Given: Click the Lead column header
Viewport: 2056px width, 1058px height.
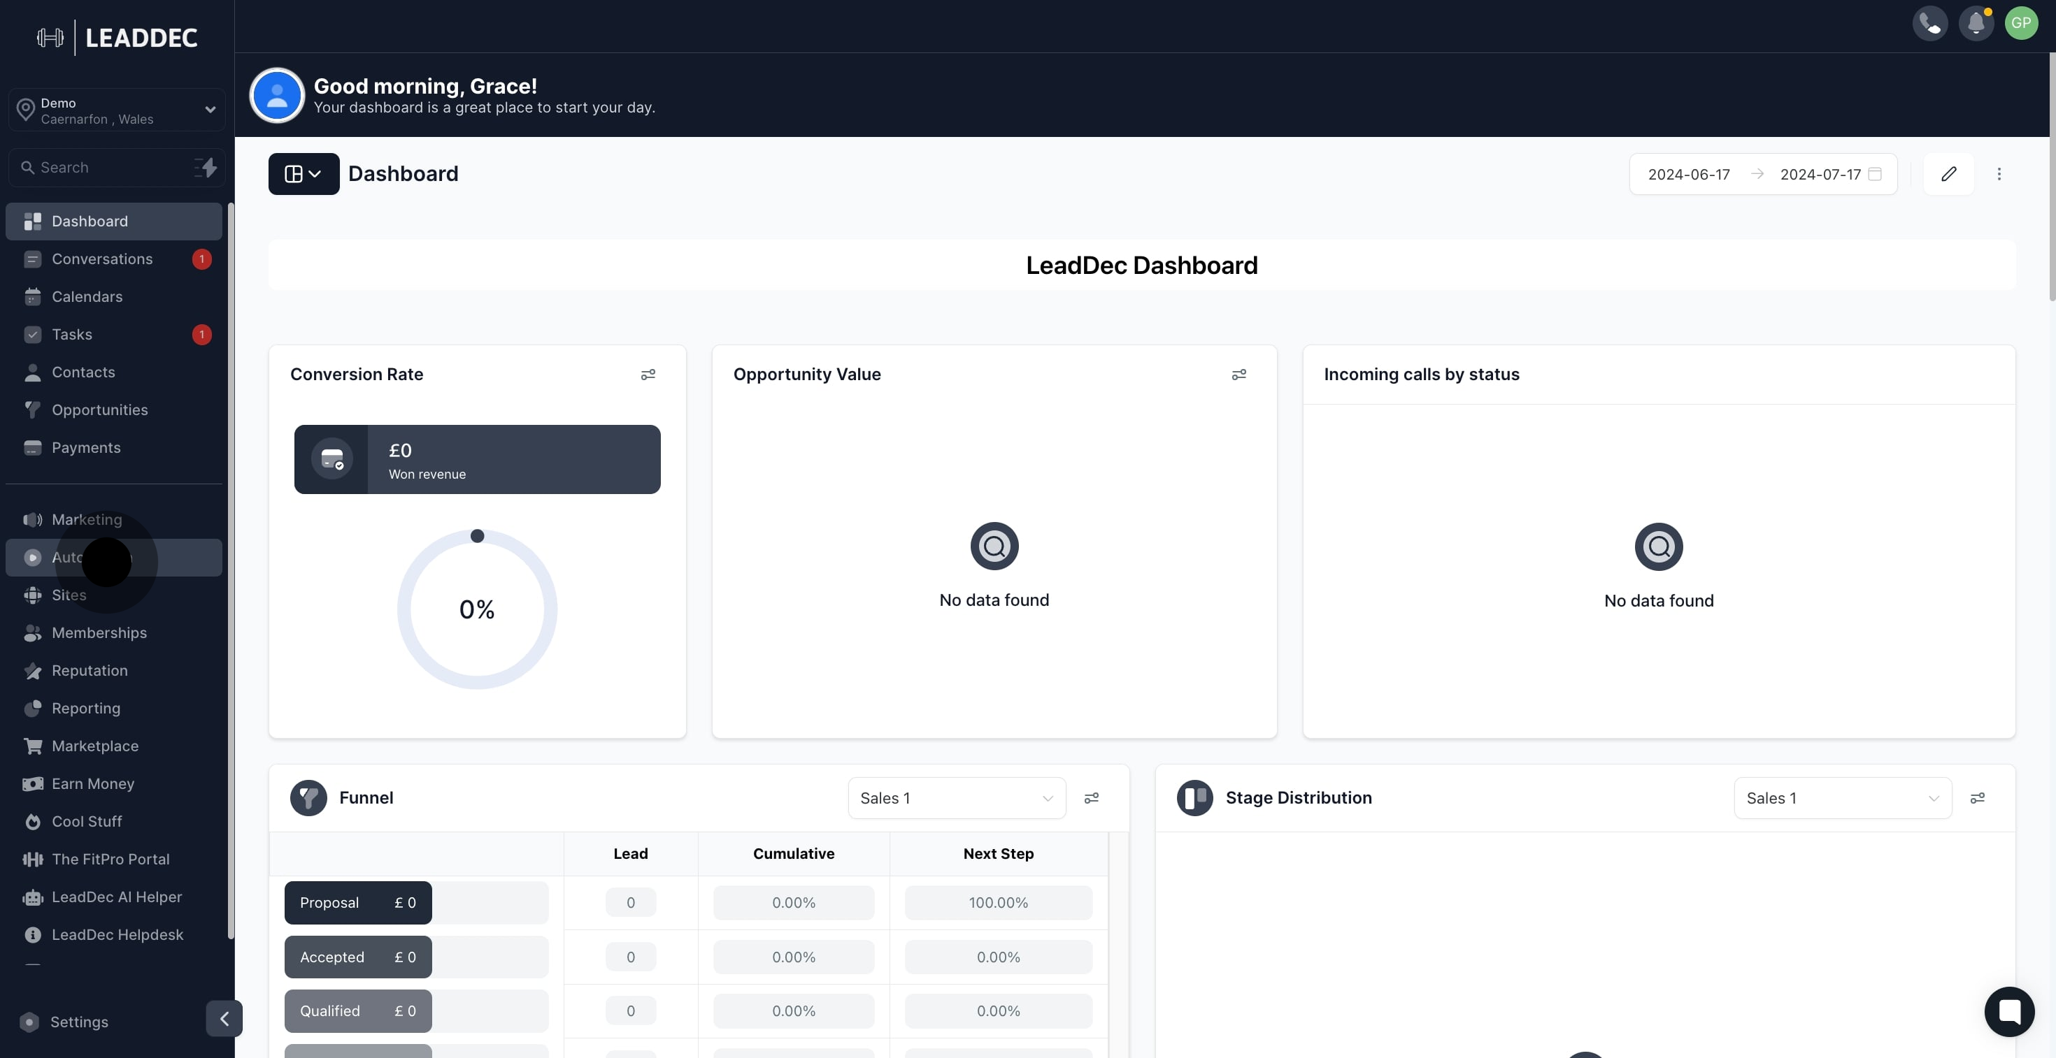Looking at the screenshot, I should click(631, 854).
